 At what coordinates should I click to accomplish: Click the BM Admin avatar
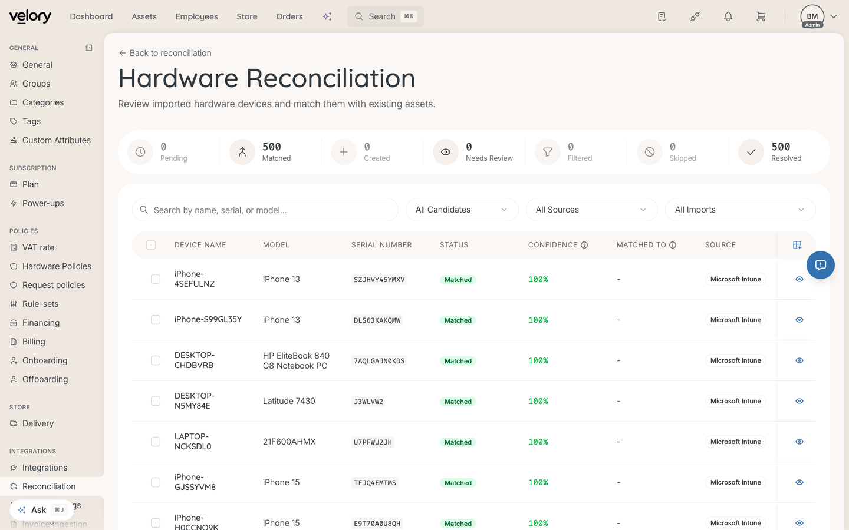812,16
